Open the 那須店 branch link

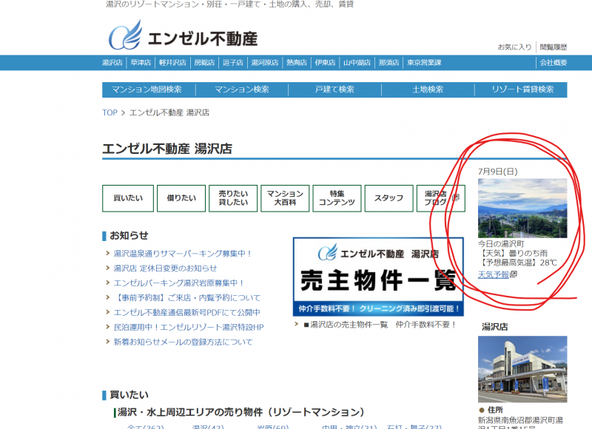click(389, 63)
